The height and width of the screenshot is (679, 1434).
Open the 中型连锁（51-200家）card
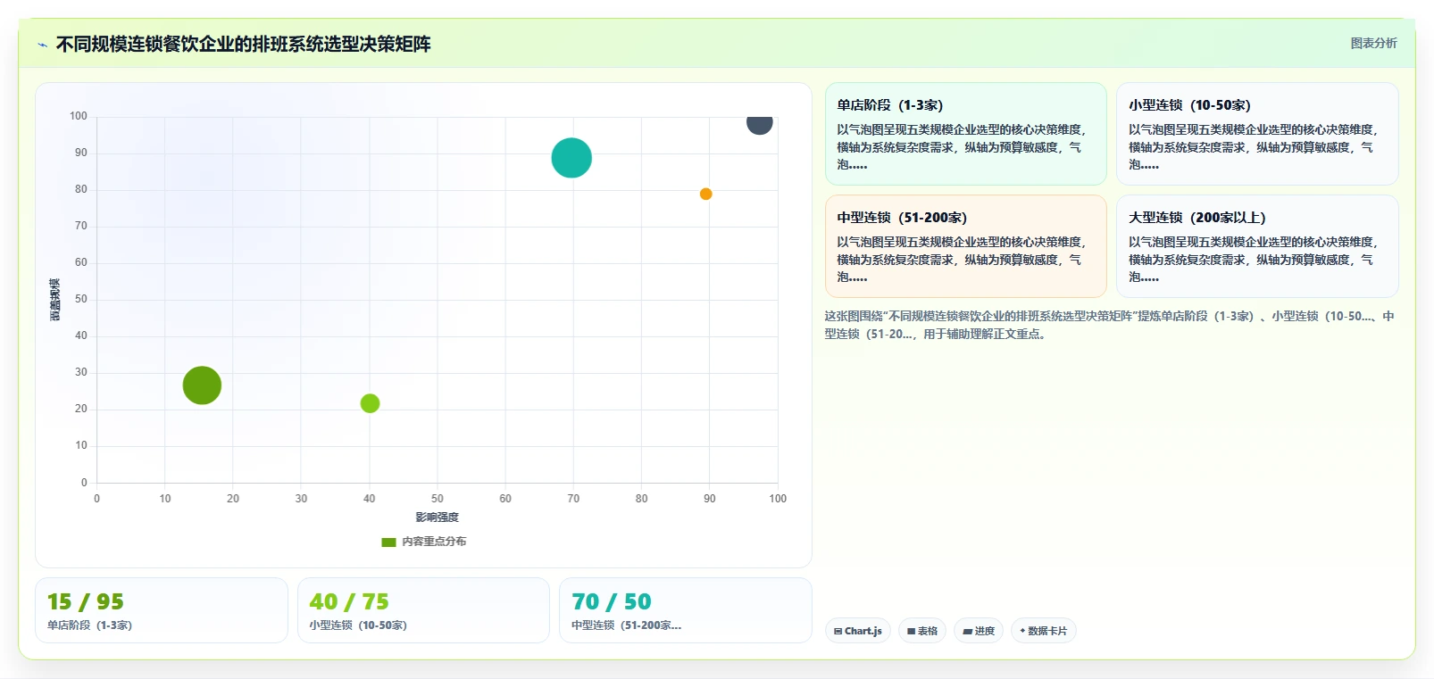(965, 246)
